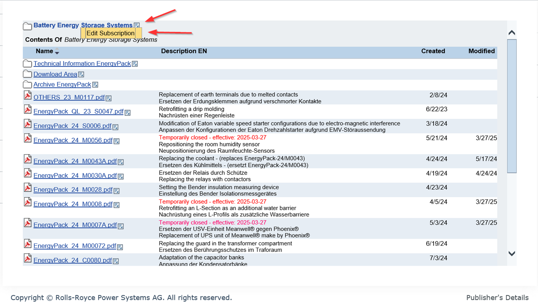Open EnergyPack_24_M0043A.pdf document

[75, 161]
